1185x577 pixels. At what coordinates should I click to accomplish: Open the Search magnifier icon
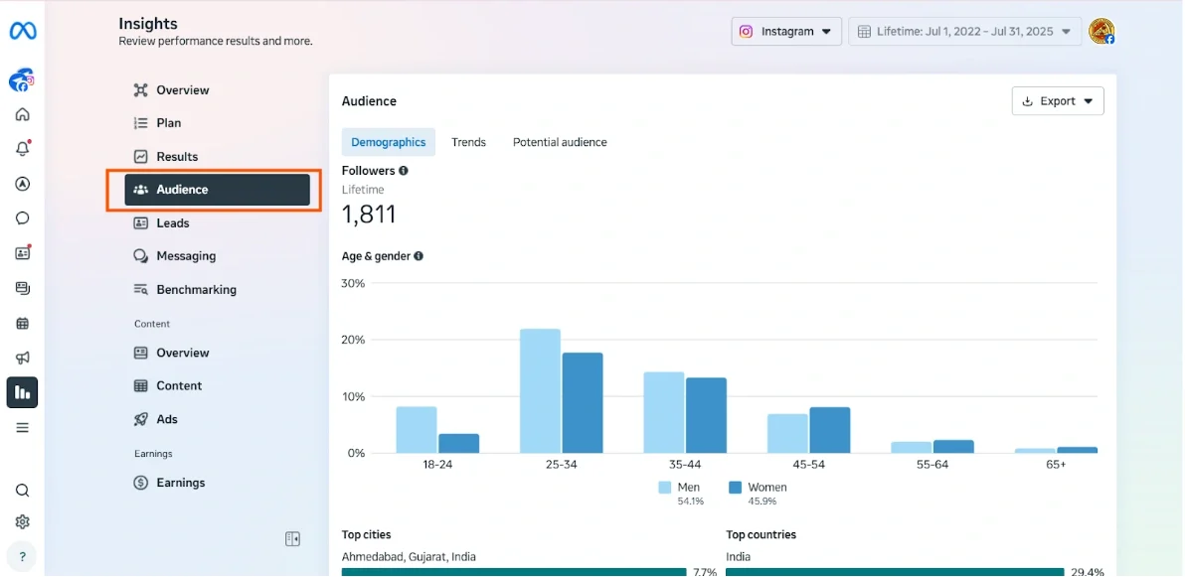pos(22,490)
